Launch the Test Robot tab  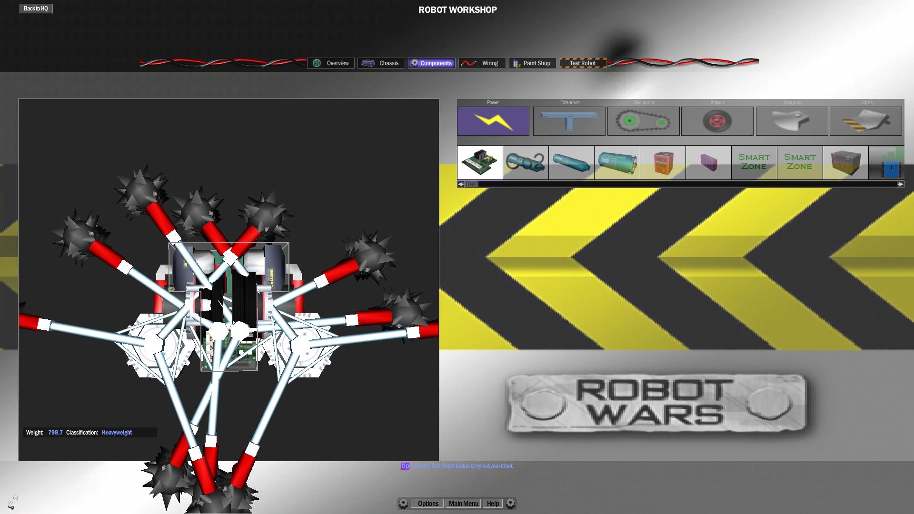pos(583,63)
